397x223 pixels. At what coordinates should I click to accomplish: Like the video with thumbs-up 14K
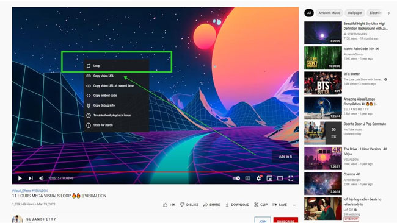169,205
